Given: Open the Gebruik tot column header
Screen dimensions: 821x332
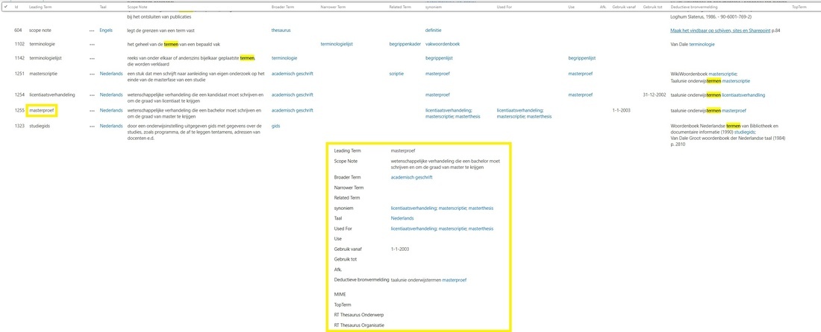Looking at the screenshot, I should click(x=654, y=7).
